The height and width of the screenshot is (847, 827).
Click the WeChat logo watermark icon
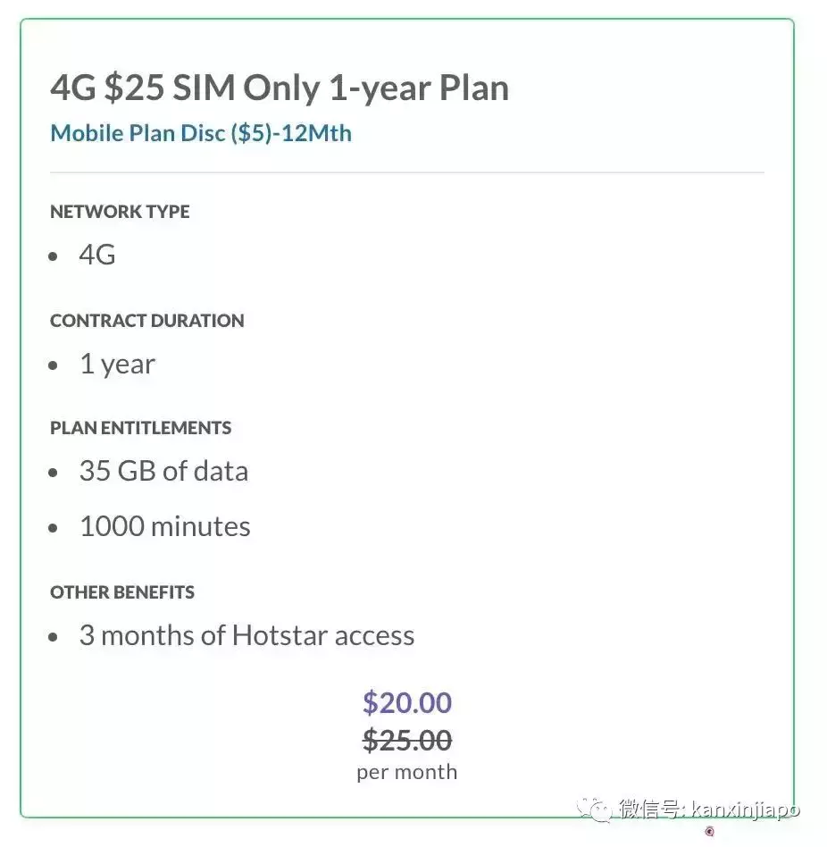click(x=595, y=810)
